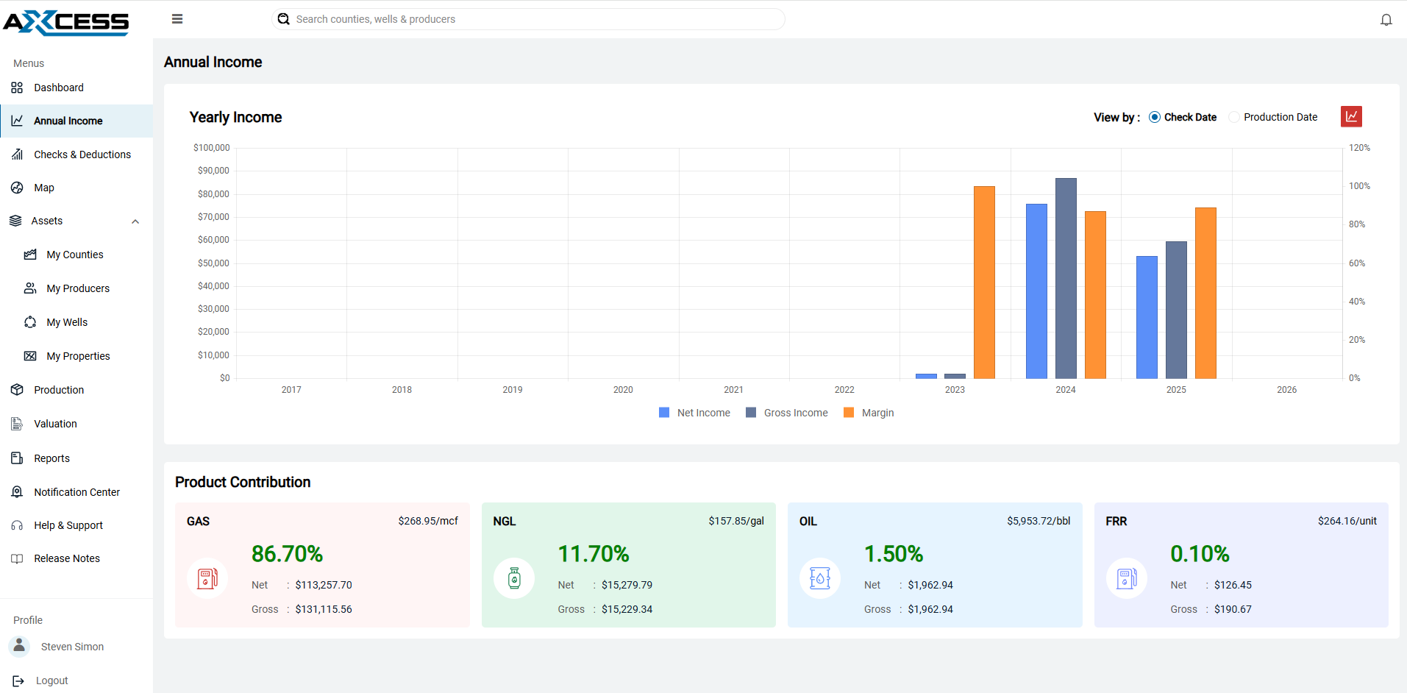Toggle the hamburger sidebar menu icon

click(x=177, y=19)
